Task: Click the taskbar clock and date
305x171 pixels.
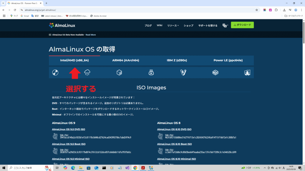Action: 291,168
